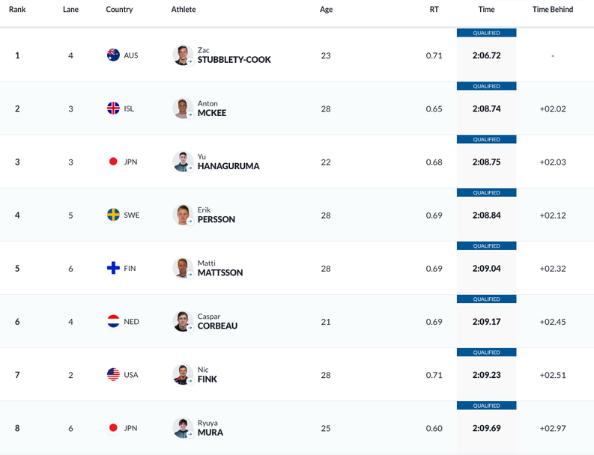Screen dimensions: 594x455
Task: Click the USA flag icon
Action: [x=113, y=375]
